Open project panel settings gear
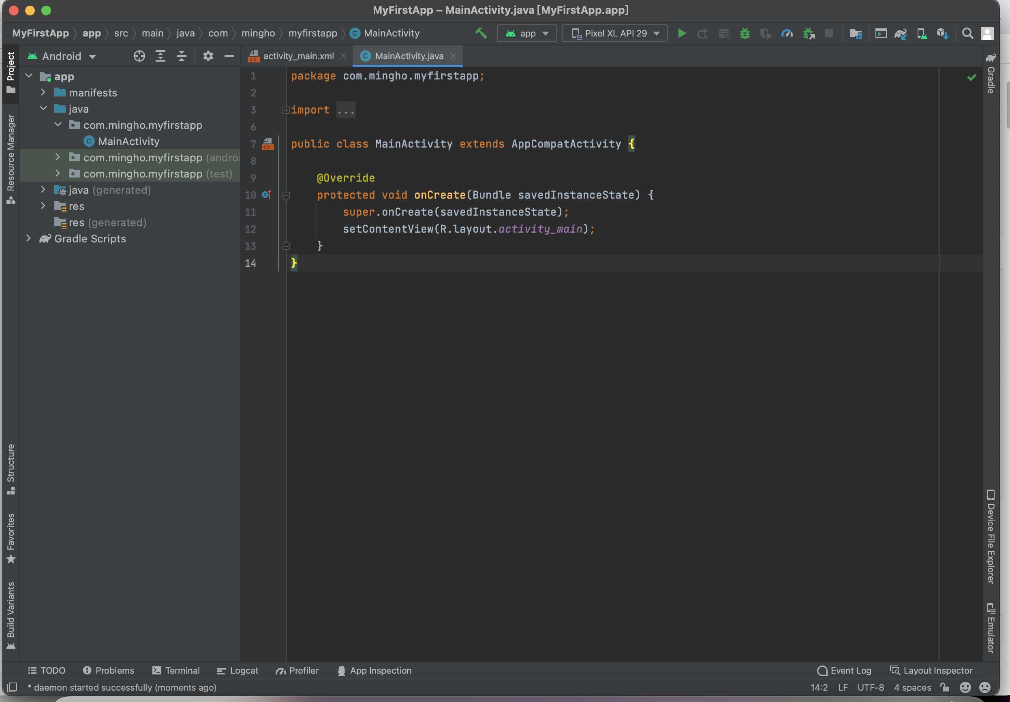1010x702 pixels. tap(208, 56)
